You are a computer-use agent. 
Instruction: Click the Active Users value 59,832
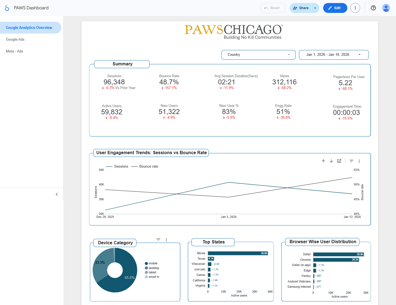[x=112, y=112]
